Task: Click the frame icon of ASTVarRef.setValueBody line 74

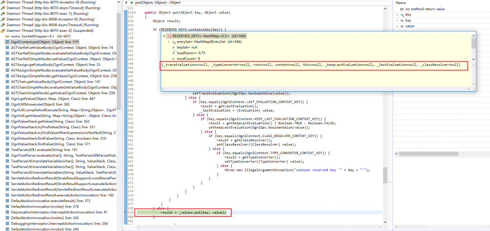Action: 7,47
